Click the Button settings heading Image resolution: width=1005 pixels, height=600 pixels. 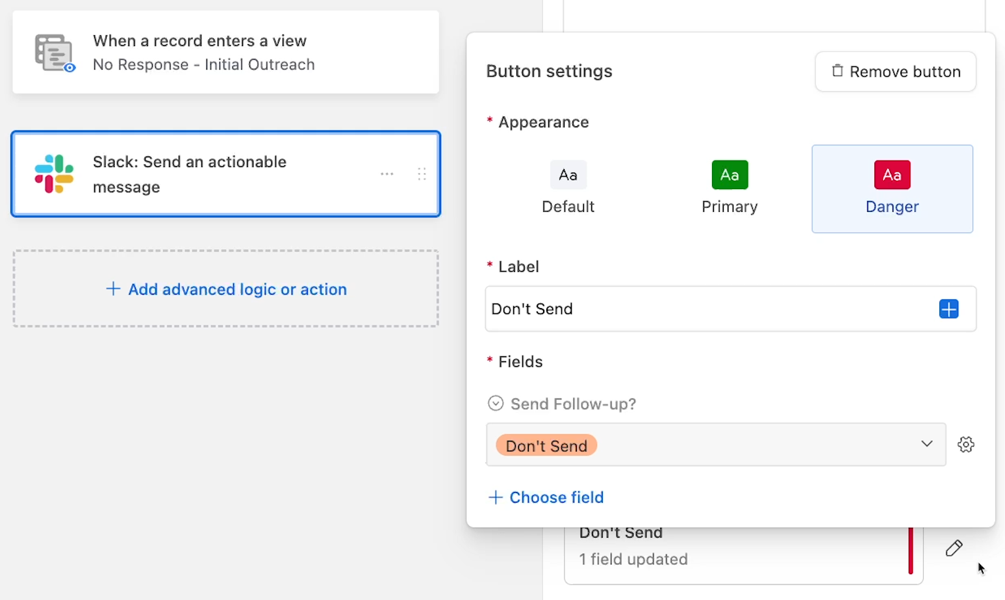tap(549, 71)
